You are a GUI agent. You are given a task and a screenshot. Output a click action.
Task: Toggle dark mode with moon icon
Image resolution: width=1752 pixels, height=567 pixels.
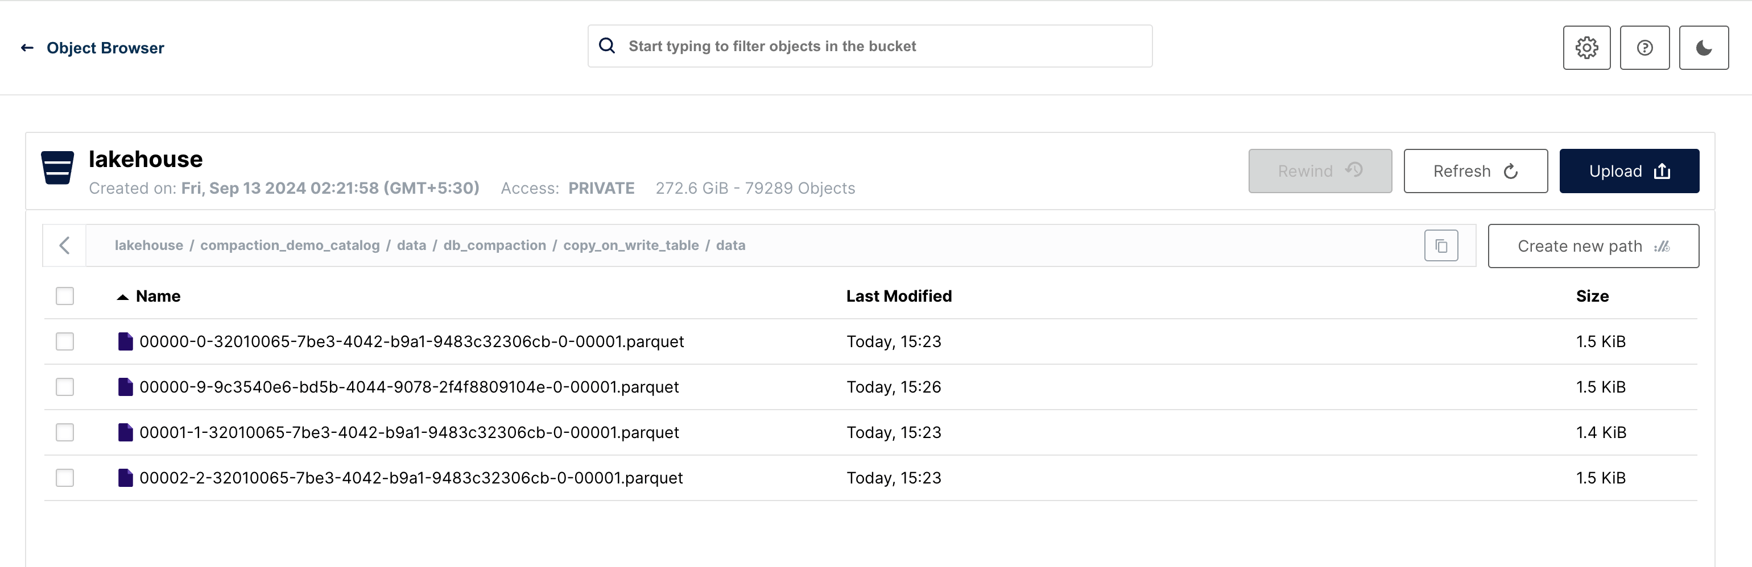(1704, 48)
